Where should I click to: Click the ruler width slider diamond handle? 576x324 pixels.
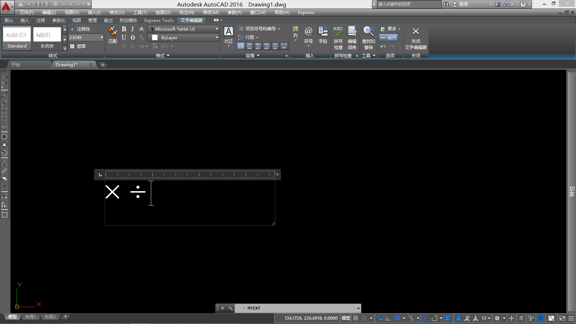point(278,174)
